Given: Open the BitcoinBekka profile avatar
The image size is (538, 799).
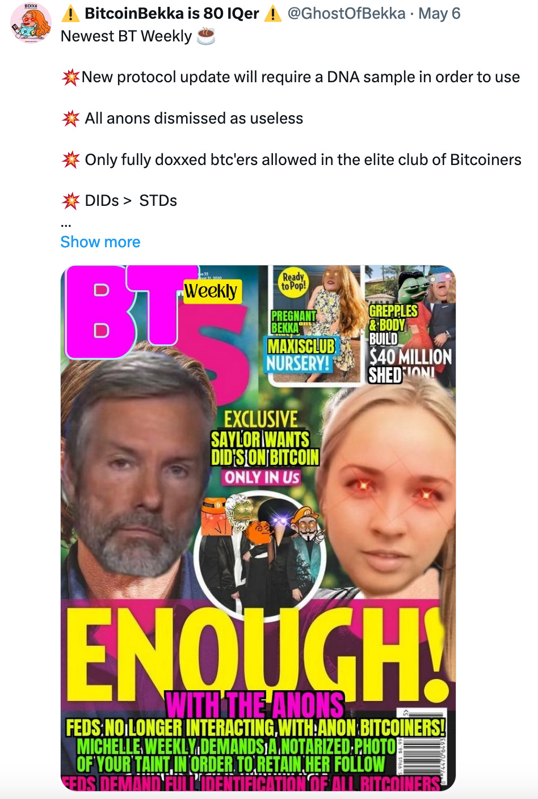Looking at the screenshot, I should pyautogui.click(x=31, y=23).
